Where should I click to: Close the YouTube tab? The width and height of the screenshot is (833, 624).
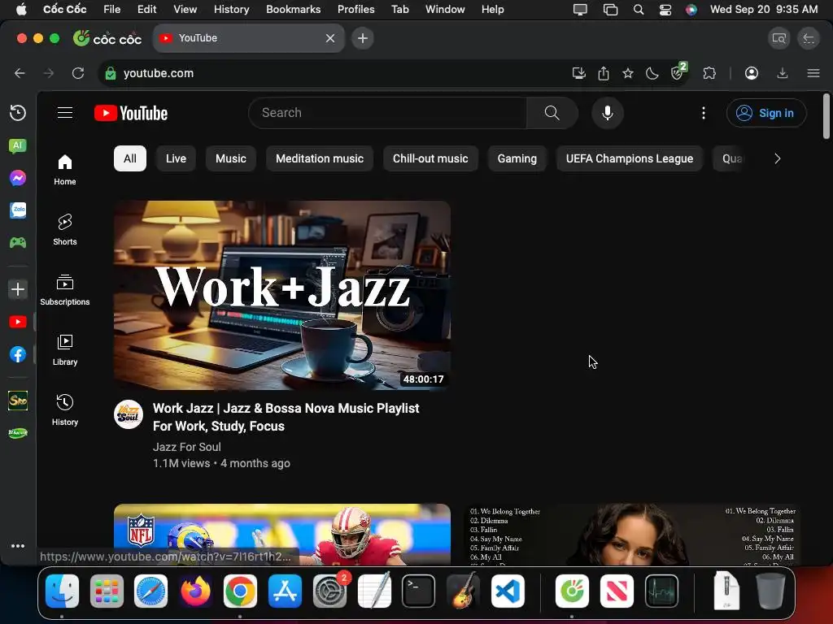(x=330, y=38)
